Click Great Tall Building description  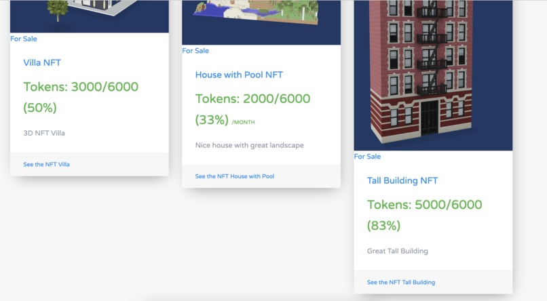click(x=397, y=251)
